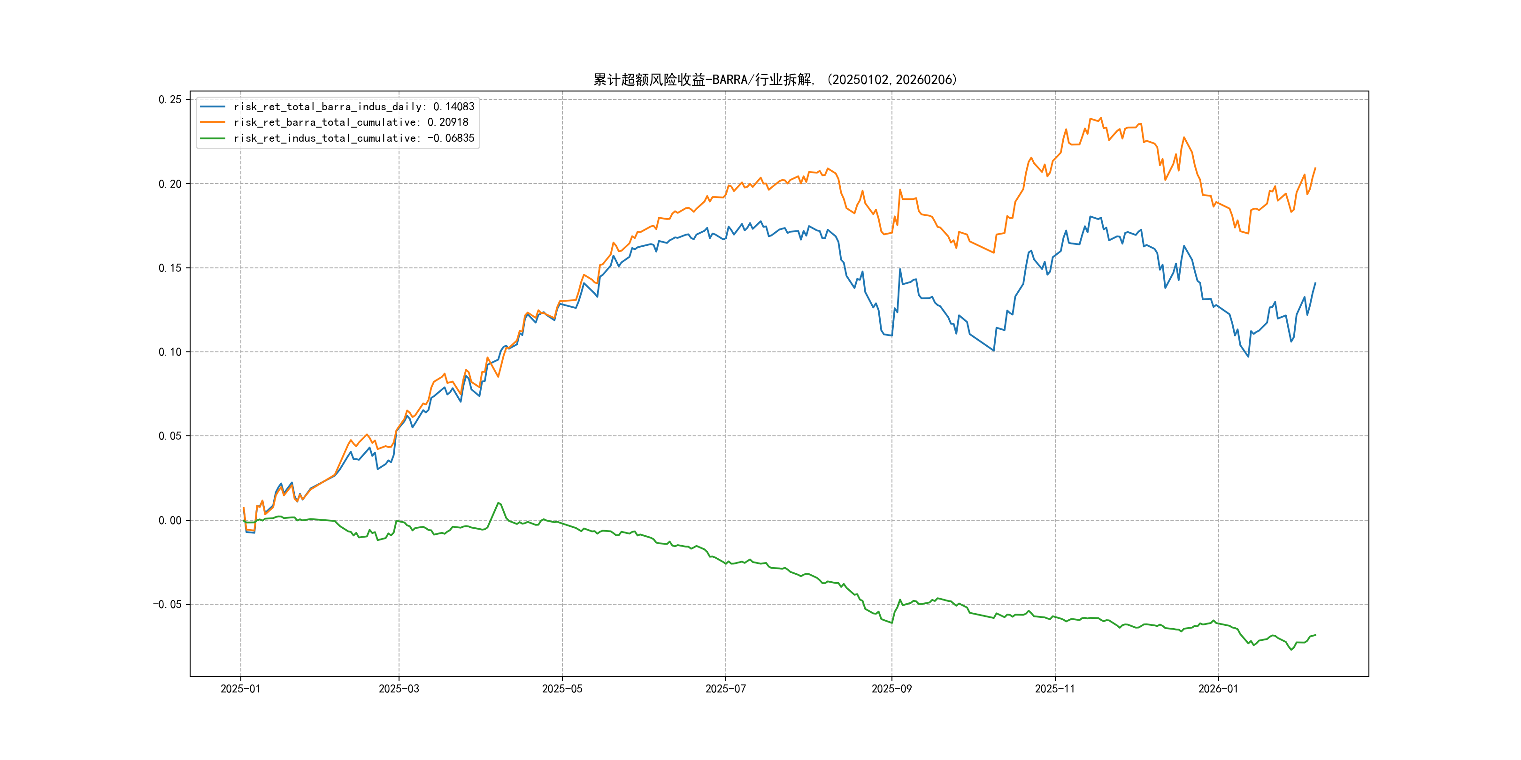
Task: Click the 0.15 y-axis tick label
Action: 170,268
